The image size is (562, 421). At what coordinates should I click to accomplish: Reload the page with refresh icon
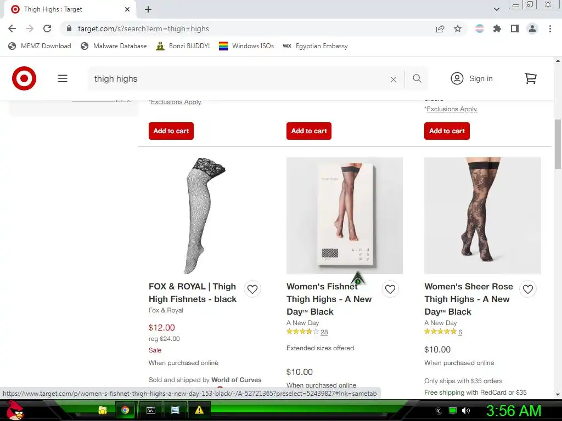(x=47, y=29)
